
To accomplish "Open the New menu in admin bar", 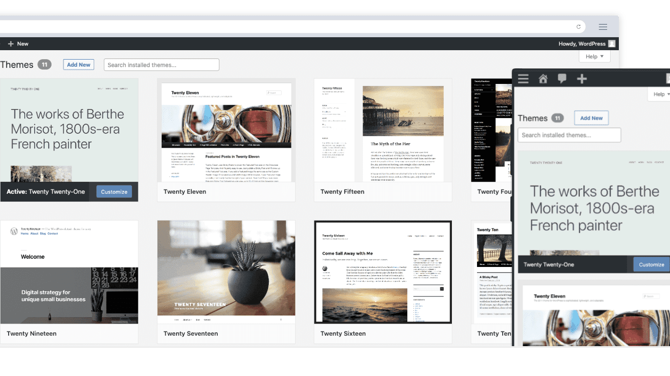I will click(x=18, y=44).
